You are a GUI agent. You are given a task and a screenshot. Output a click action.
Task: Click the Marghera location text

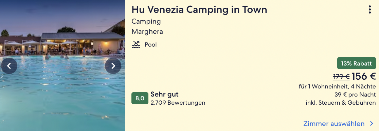coord(147,31)
